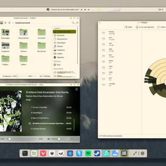This screenshot has height=166, width=166.
Task: Open Dolphin's hamburger menu button
Action: pos(77,23)
